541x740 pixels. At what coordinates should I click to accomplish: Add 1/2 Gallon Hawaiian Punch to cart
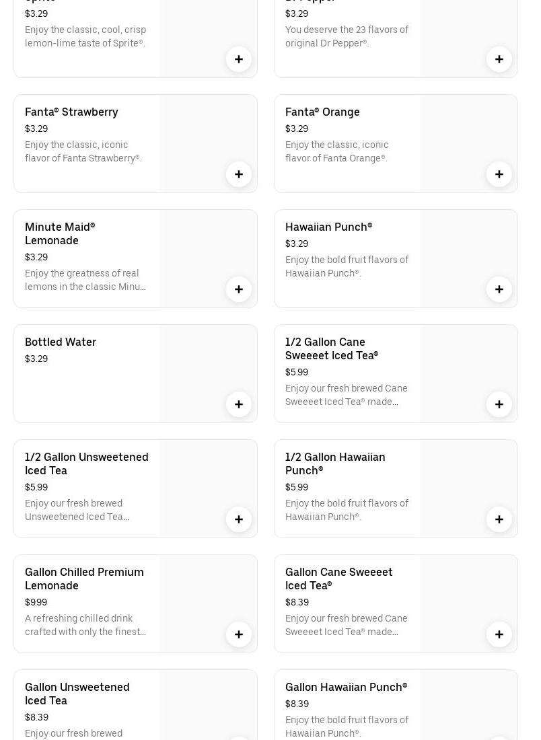pyautogui.click(x=499, y=519)
